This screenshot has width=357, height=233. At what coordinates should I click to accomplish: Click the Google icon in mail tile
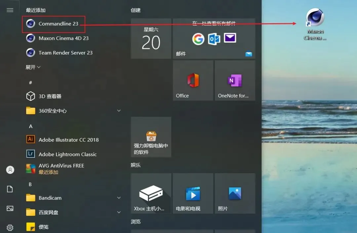tap(198, 39)
